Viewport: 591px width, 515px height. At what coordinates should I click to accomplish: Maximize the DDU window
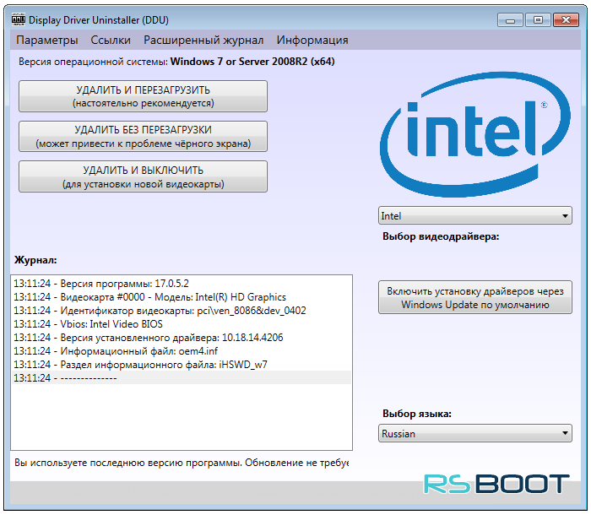(x=538, y=20)
